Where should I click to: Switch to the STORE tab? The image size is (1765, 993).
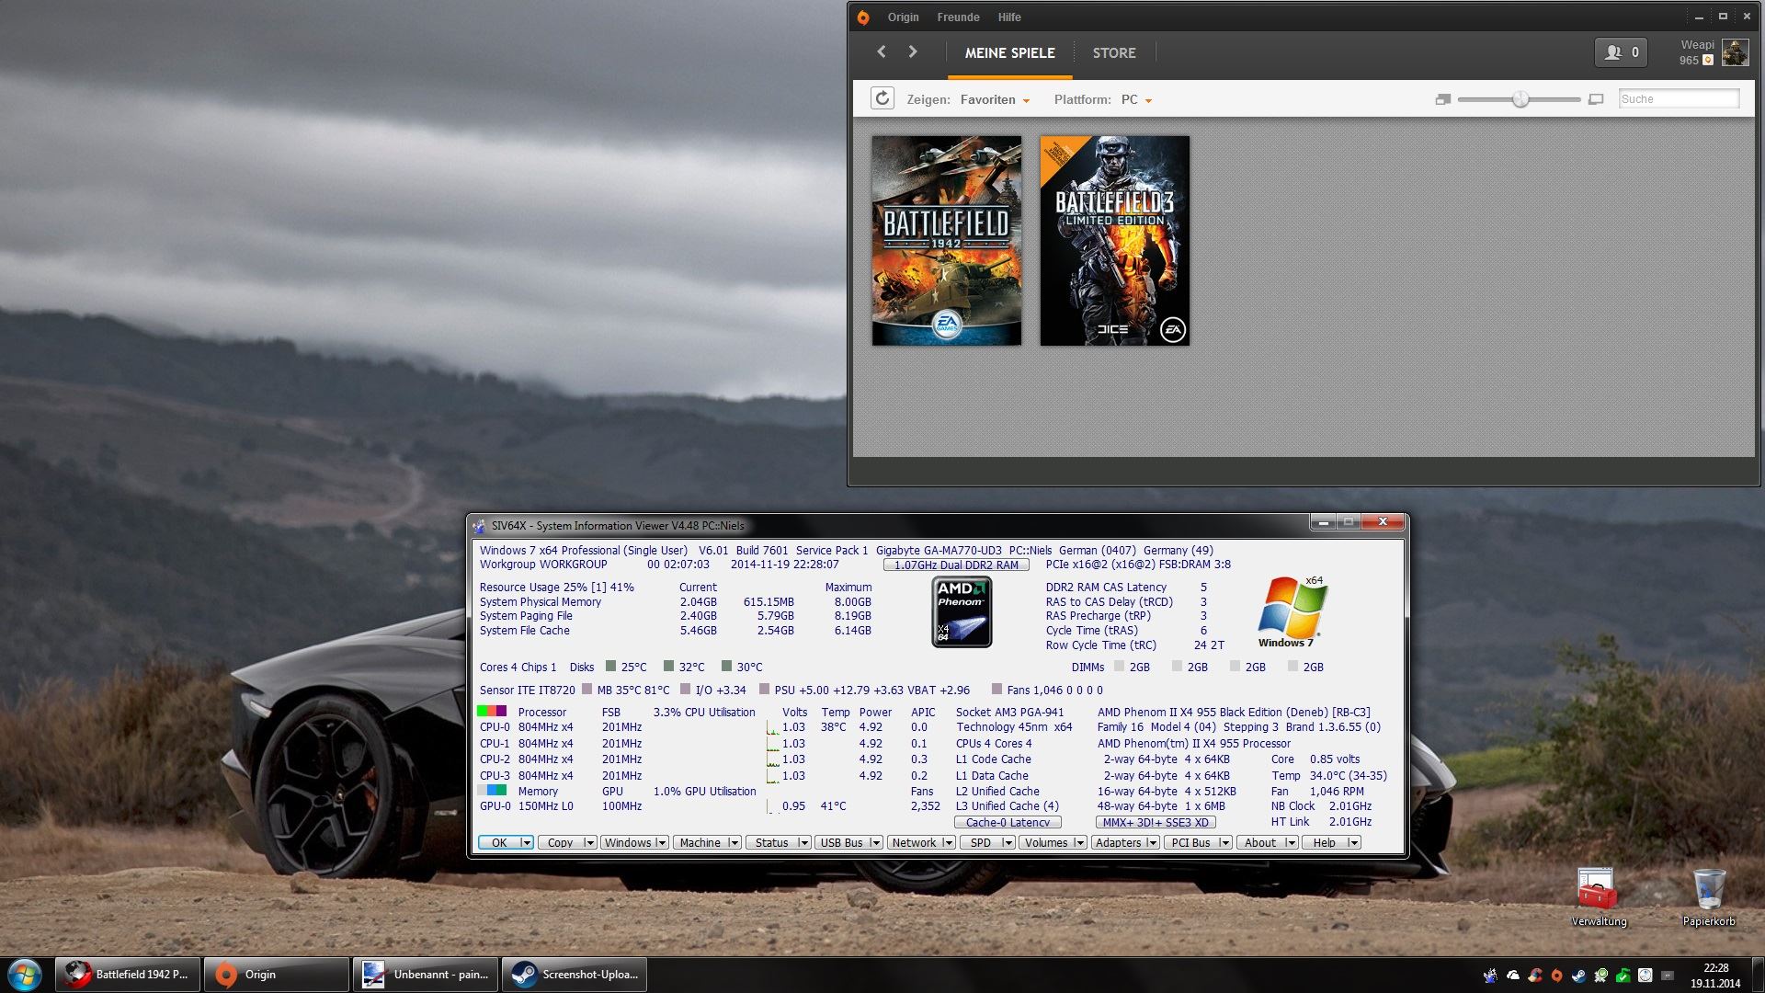pyautogui.click(x=1114, y=53)
